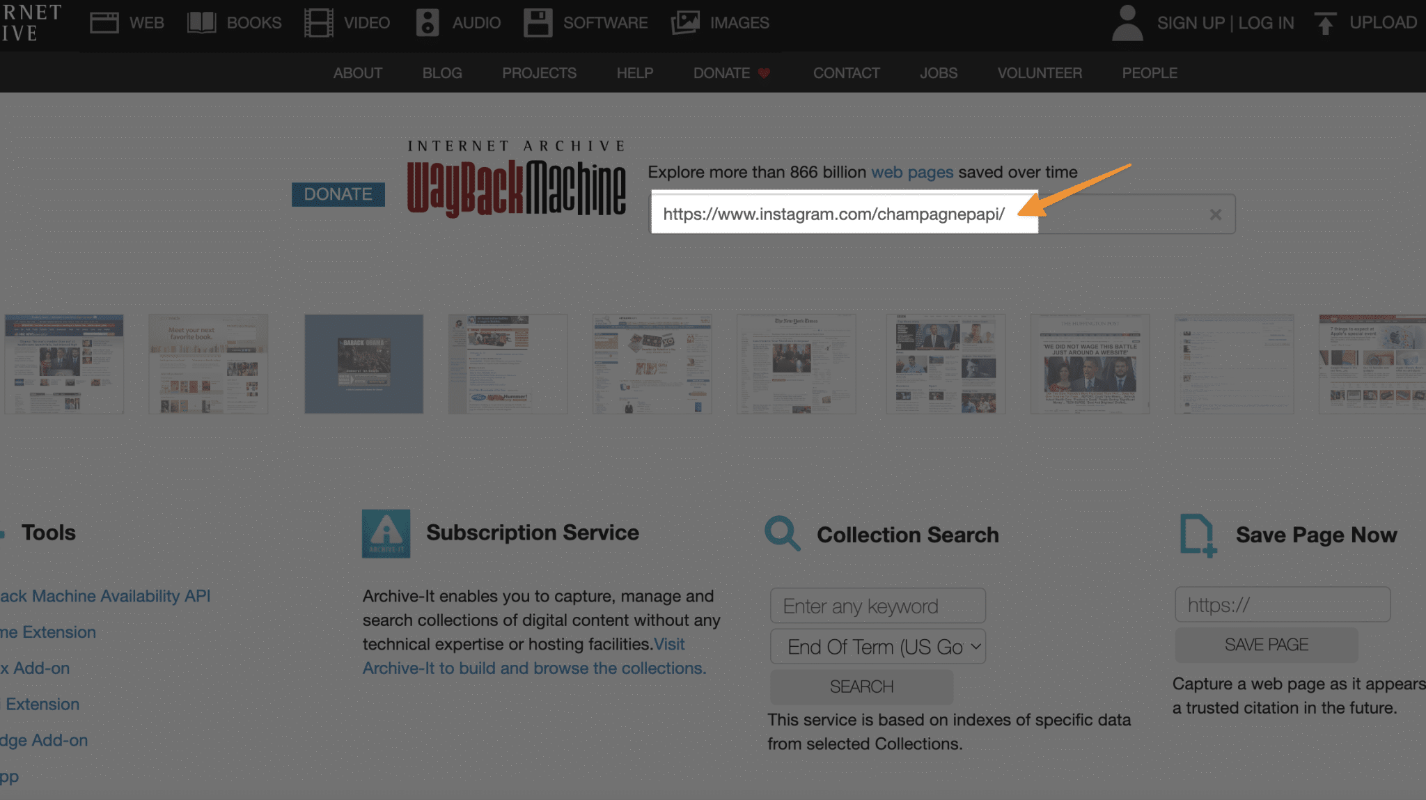Open the Audio speaker icon
Screen dimensions: 1426x800
point(428,22)
